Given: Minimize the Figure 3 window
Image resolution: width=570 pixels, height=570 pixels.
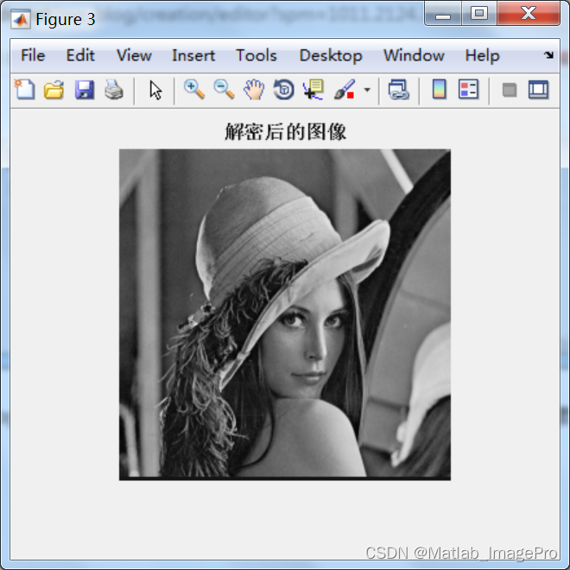Looking at the screenshot, I should 443,14.
